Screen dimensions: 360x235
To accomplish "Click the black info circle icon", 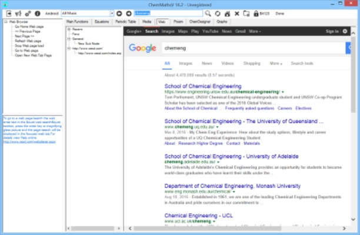I will tap(38, 14).
